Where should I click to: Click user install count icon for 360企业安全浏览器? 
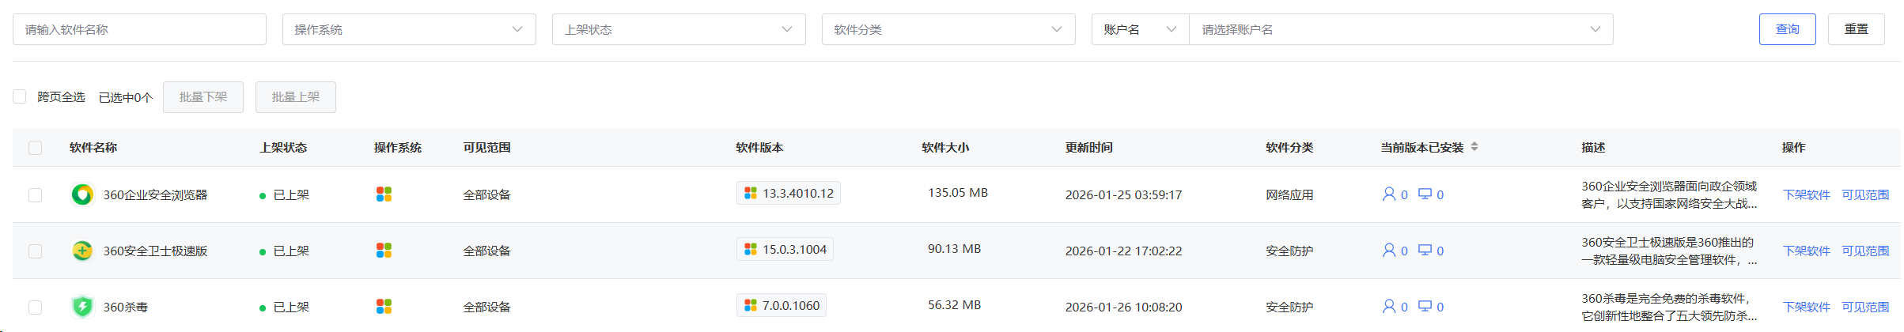[1388, 194]
